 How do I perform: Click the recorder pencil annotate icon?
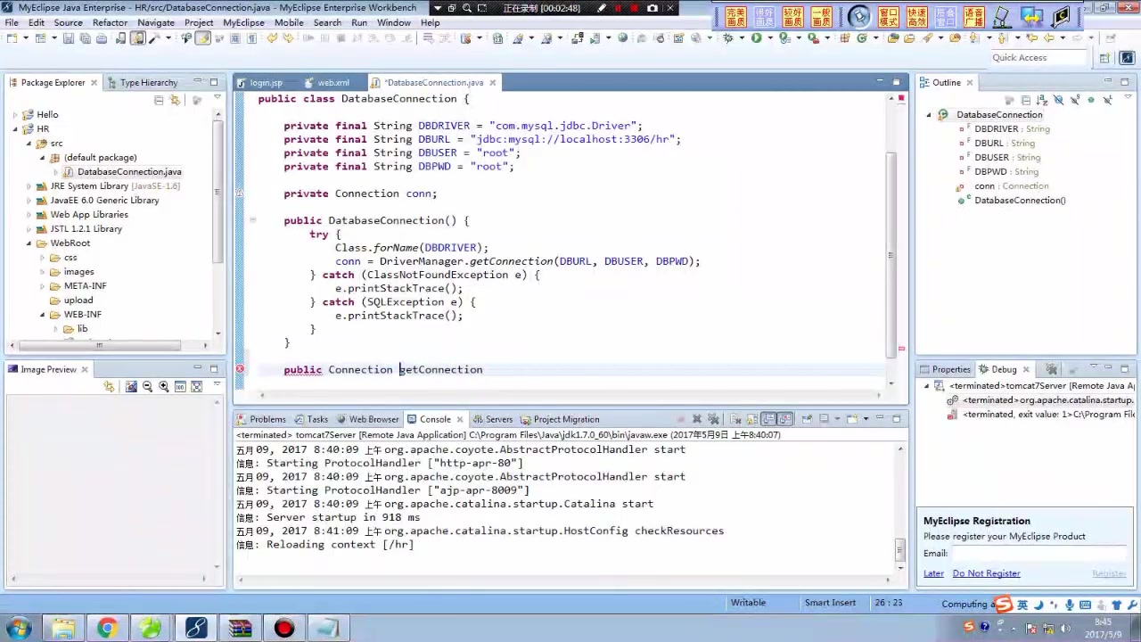pyautogui.click(x=602, y=8)
